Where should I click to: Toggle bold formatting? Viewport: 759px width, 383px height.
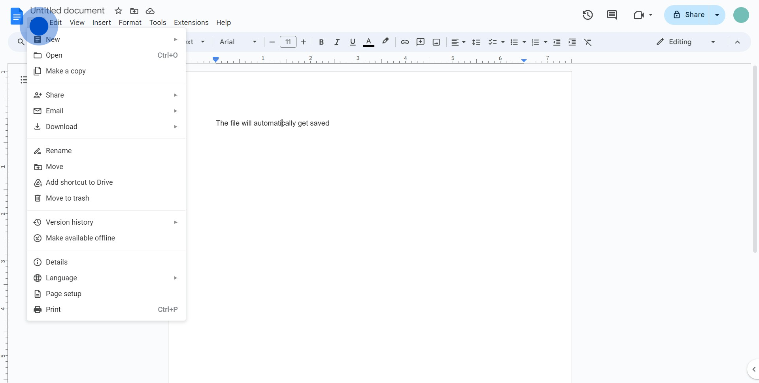321,42
